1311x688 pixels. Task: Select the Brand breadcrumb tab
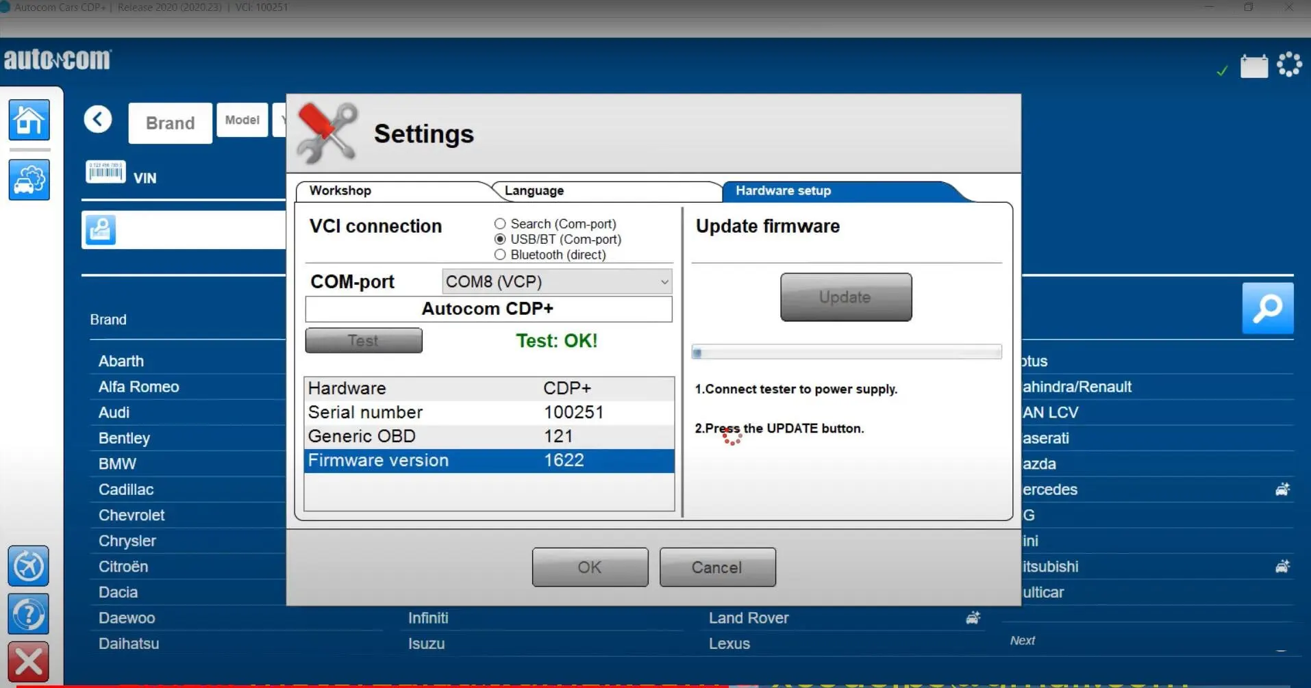point(171,123)
